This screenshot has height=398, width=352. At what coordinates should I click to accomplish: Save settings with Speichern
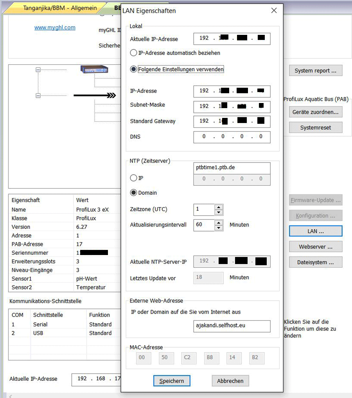pos(172,380)
